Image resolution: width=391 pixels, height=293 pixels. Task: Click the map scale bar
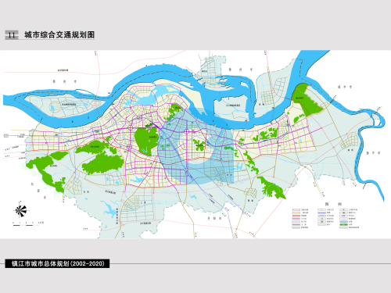pyautogui.click(x=26, y=224)
